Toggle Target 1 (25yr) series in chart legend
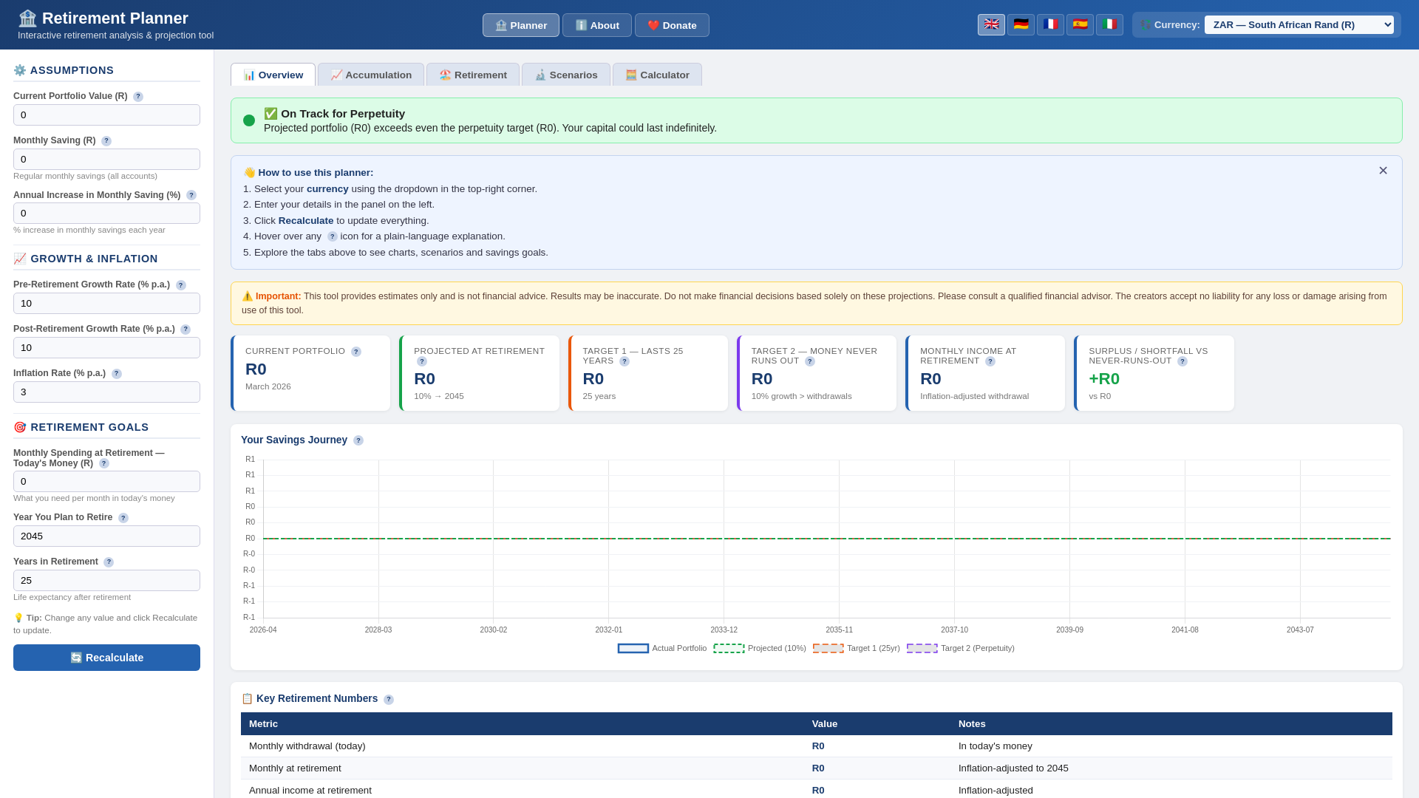The width and height of the screenshot is (1419, 798). (857, 649)
